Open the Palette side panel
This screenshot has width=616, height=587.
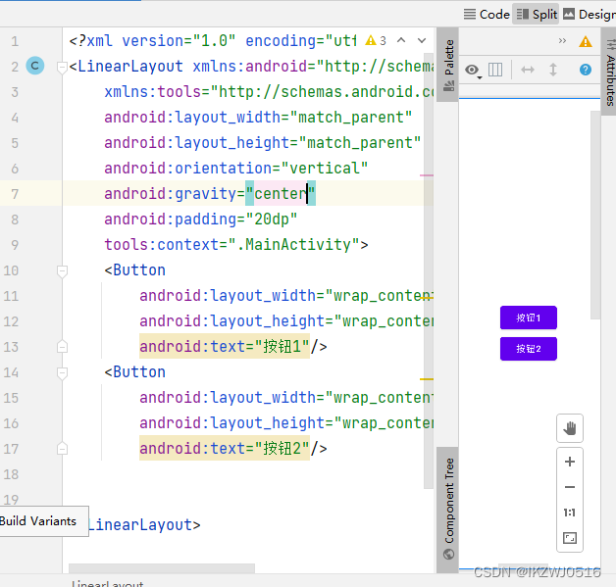point(448,65)
